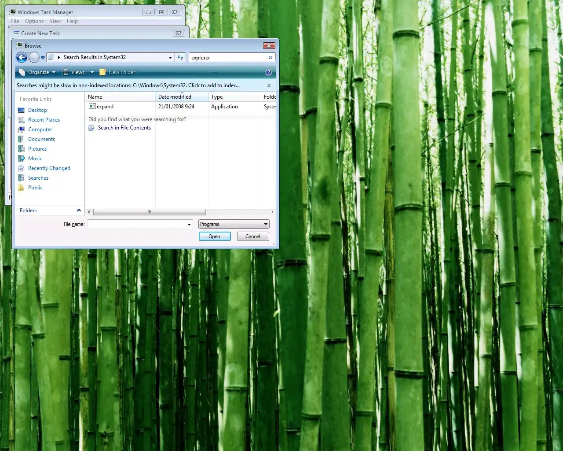Open File menu in Task Manager
563x451 pixels.
click(x=15, y=21)
